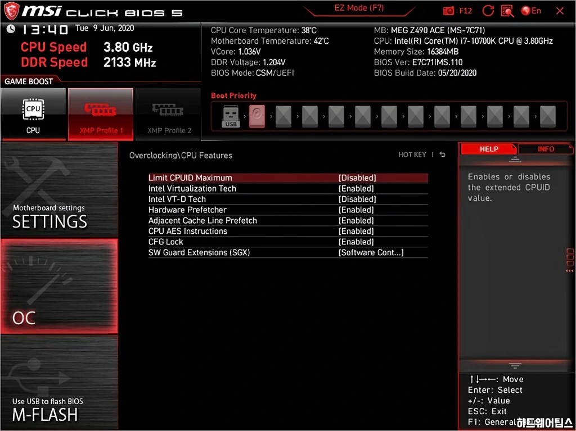Click the help panel top collapse handle

pos(515,160)
